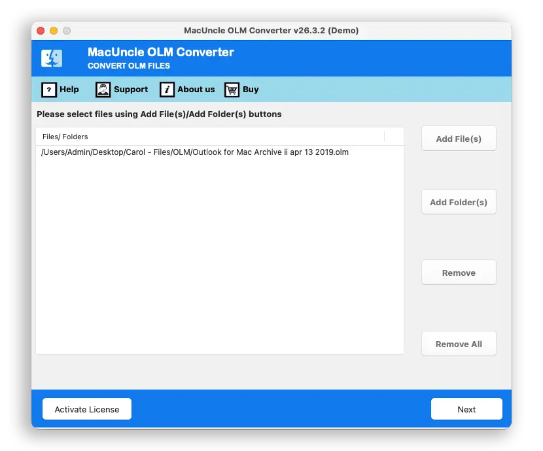Minimize window using the yellow button
Screen dimensions: 543x451
pyautogui.click(x=54, y=31)
